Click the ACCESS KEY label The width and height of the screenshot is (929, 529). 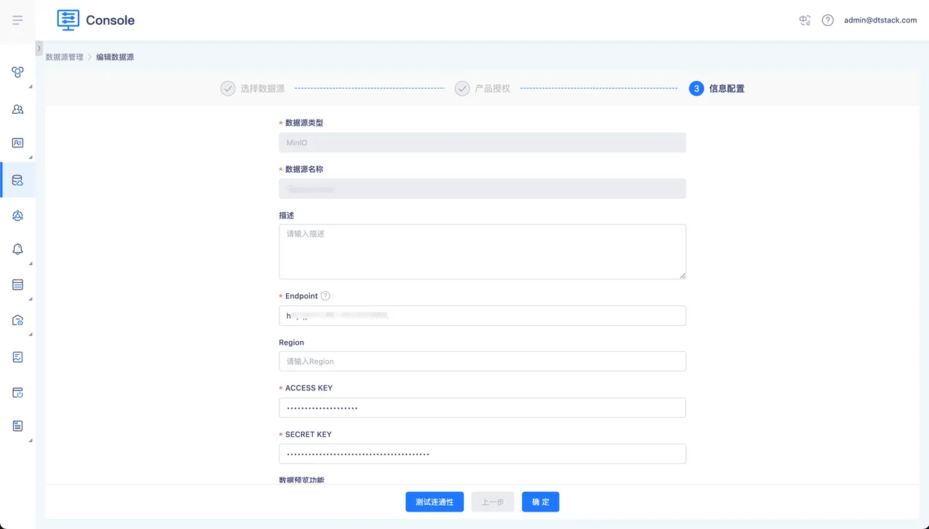[308, 388]
